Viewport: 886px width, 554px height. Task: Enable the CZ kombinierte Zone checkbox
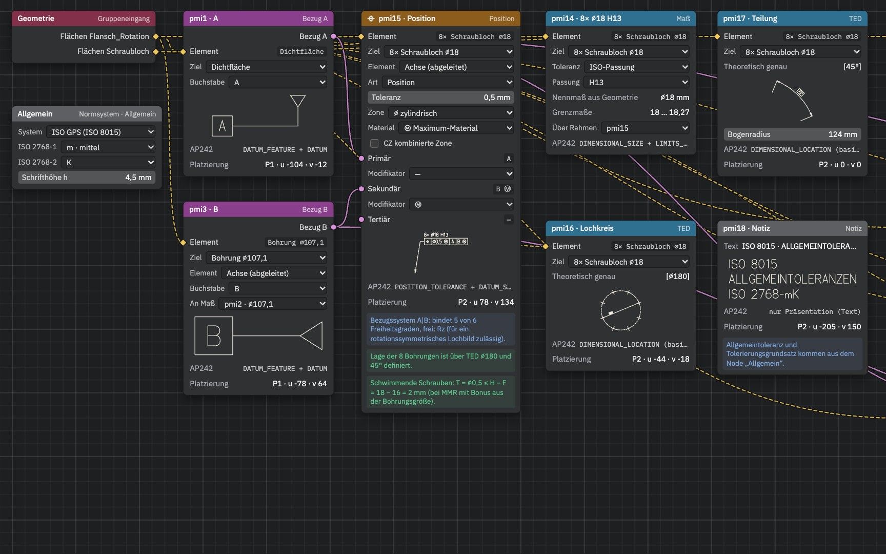374,143
